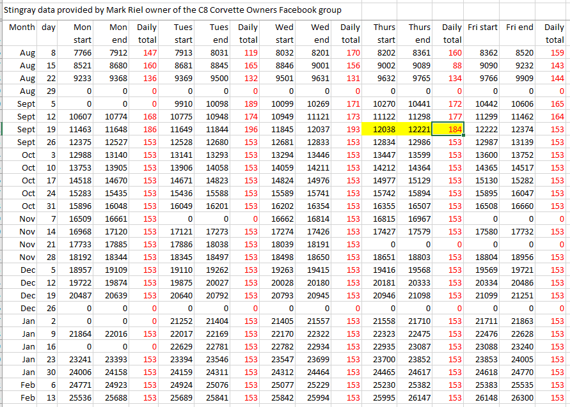
Task: Click the highlighted red total 184
Action: 453,129
